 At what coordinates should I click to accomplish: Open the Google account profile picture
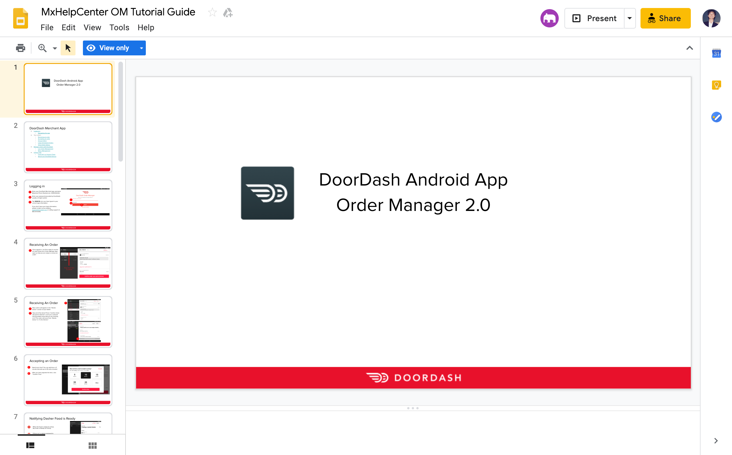[x=711, y=18]
